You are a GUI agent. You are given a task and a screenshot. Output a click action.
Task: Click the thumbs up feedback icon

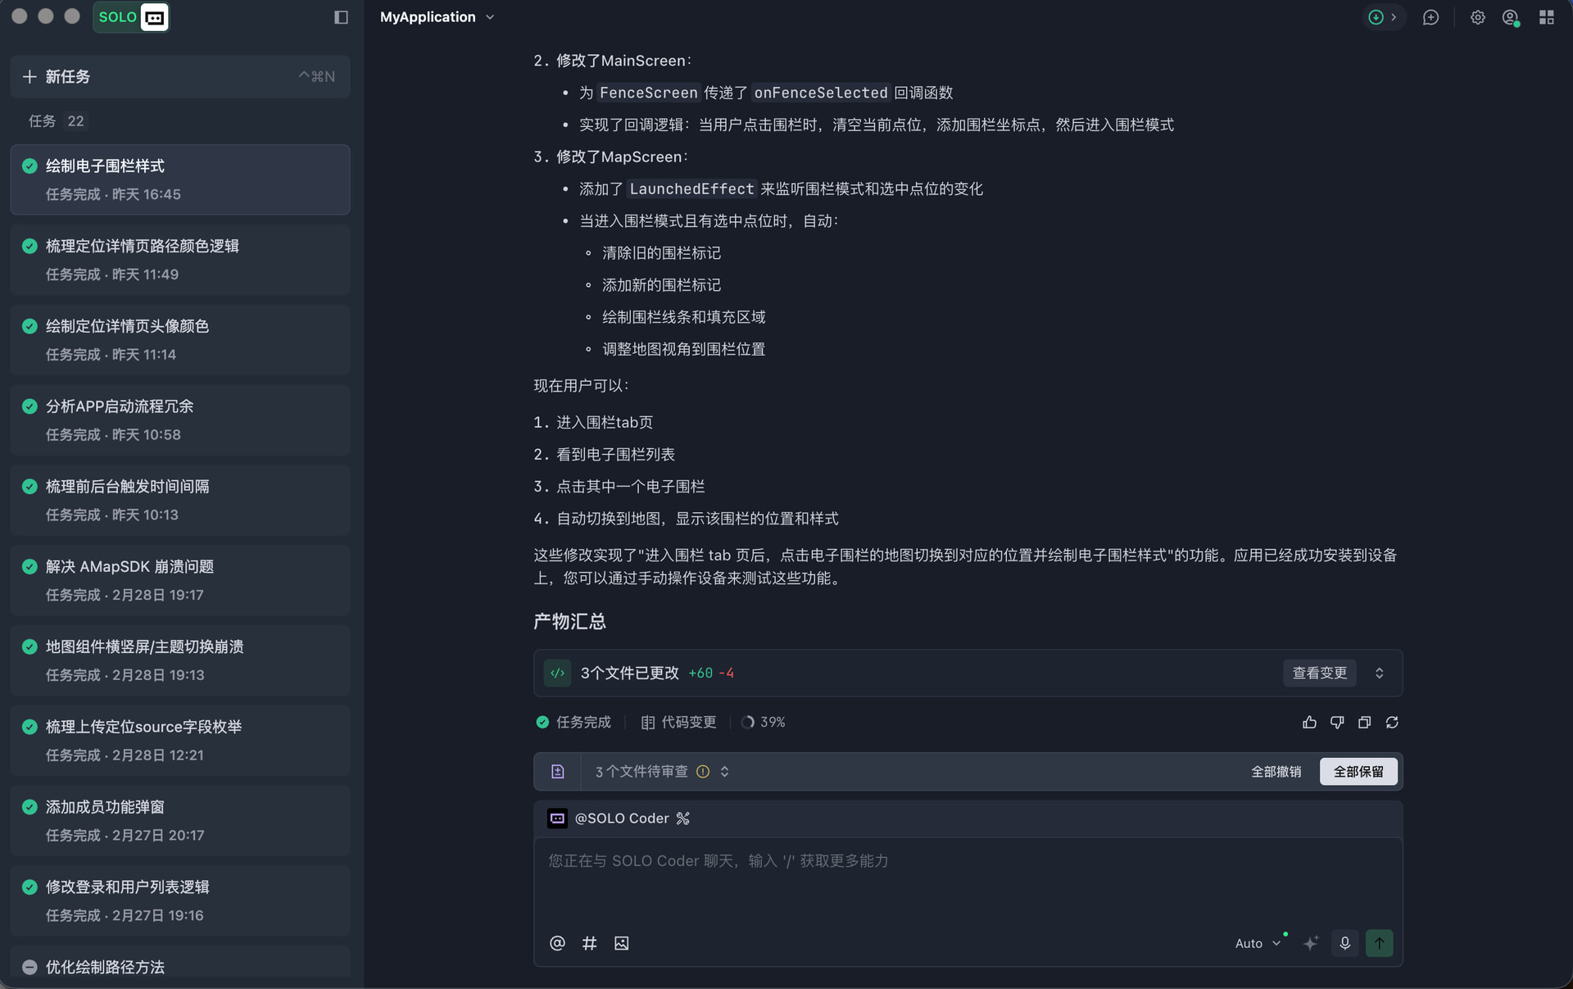pos(1309,722)
